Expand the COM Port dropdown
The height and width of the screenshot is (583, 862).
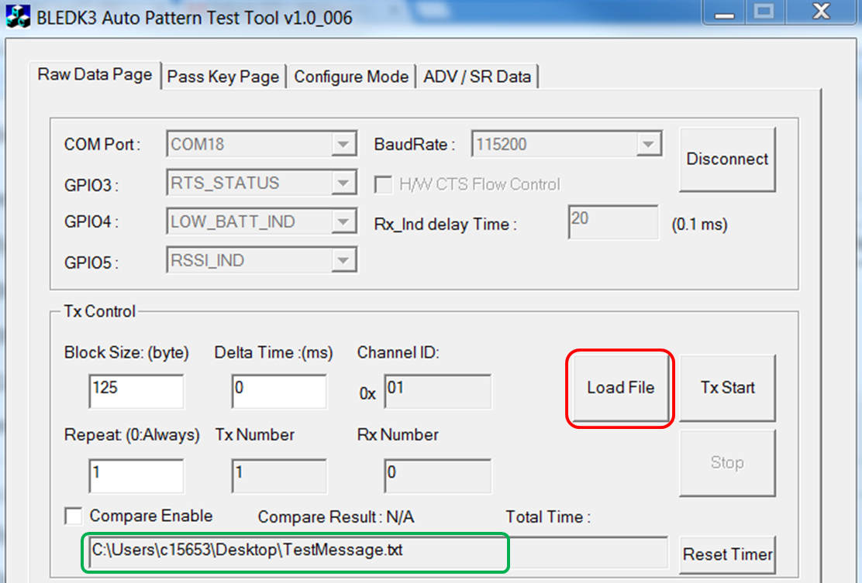click(x=341, y=145)
